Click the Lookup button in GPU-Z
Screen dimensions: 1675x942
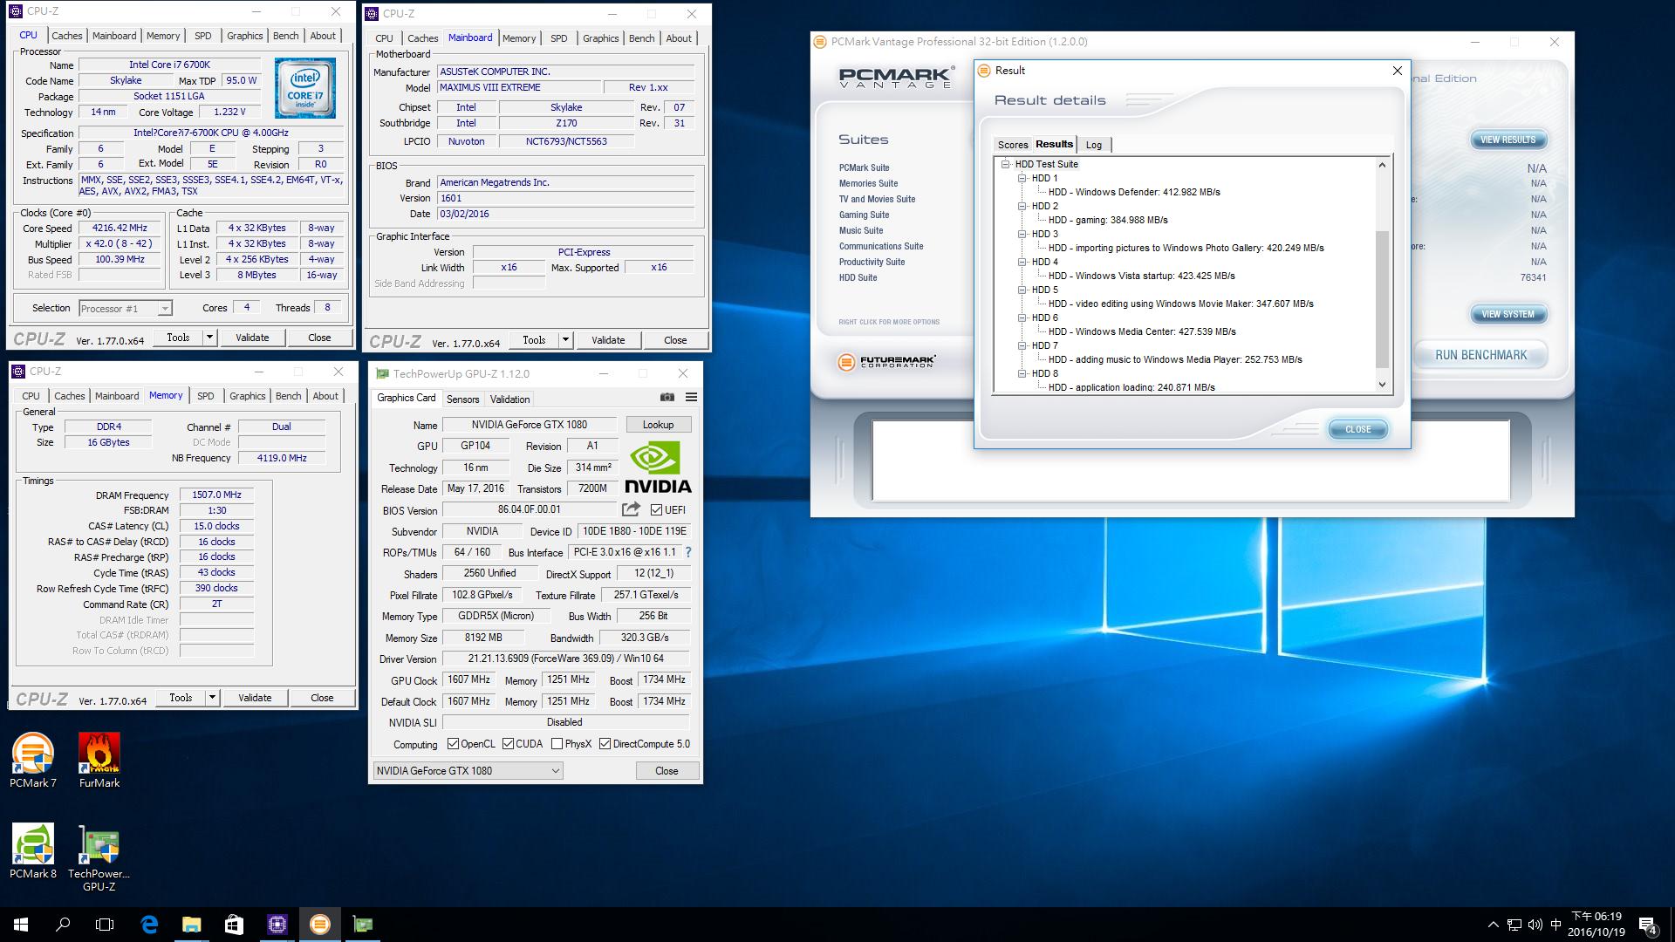pyautogui.click(x=658, y=425)
